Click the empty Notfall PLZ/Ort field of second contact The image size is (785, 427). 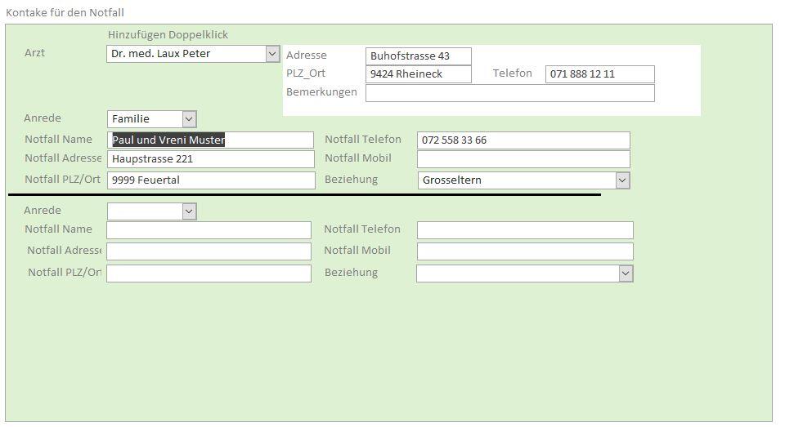tap(209, 274)
